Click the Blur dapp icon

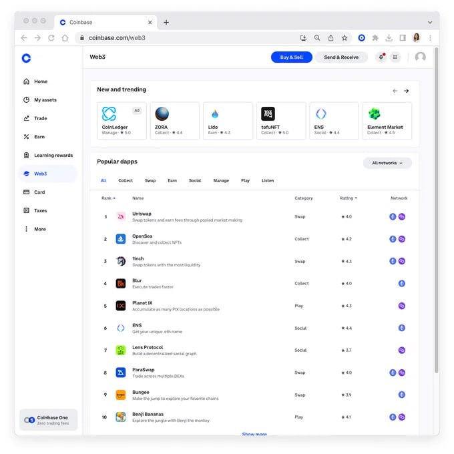pos(121,284)
